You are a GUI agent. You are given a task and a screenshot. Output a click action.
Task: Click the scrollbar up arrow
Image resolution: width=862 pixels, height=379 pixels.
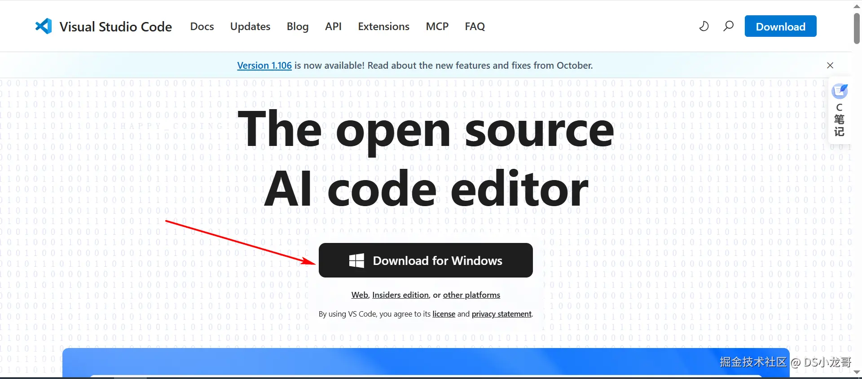[x=857, y=6]
